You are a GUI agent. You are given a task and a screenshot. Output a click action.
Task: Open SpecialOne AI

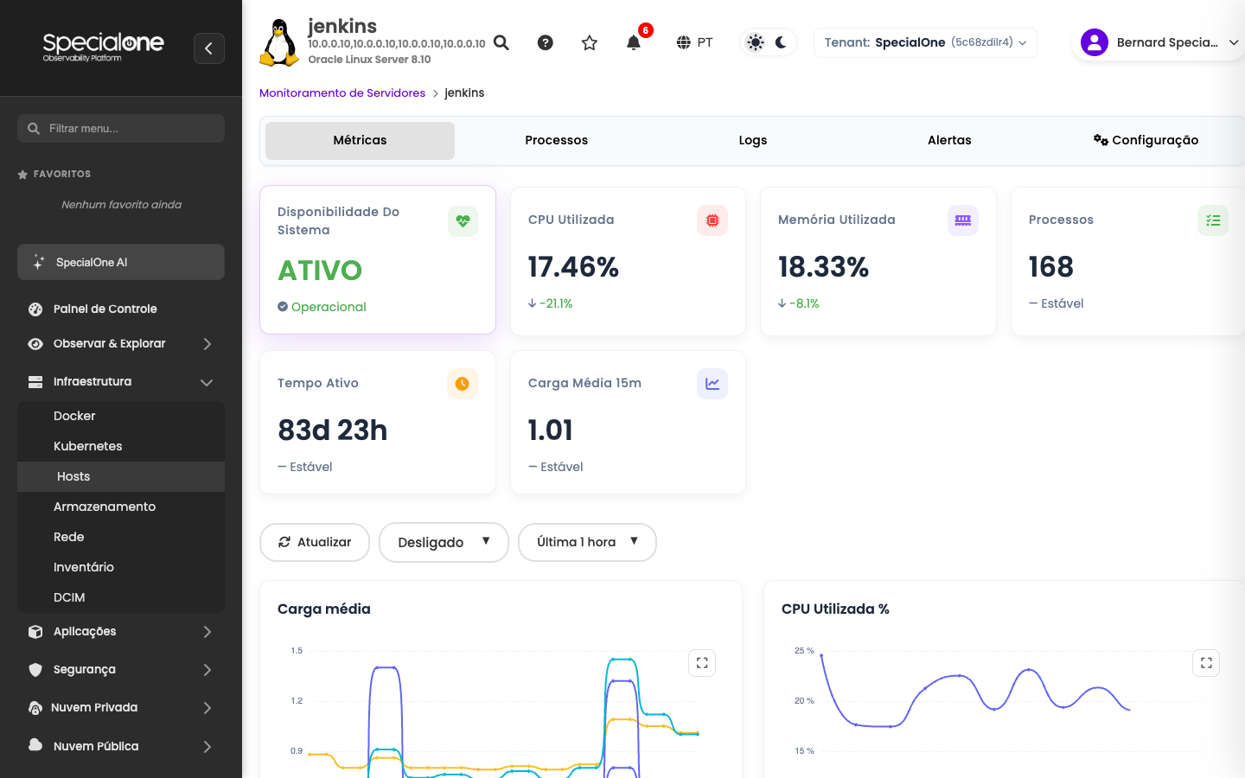click(x=121, y=262)
